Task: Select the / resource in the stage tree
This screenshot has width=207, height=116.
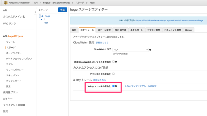Action: 44,19
